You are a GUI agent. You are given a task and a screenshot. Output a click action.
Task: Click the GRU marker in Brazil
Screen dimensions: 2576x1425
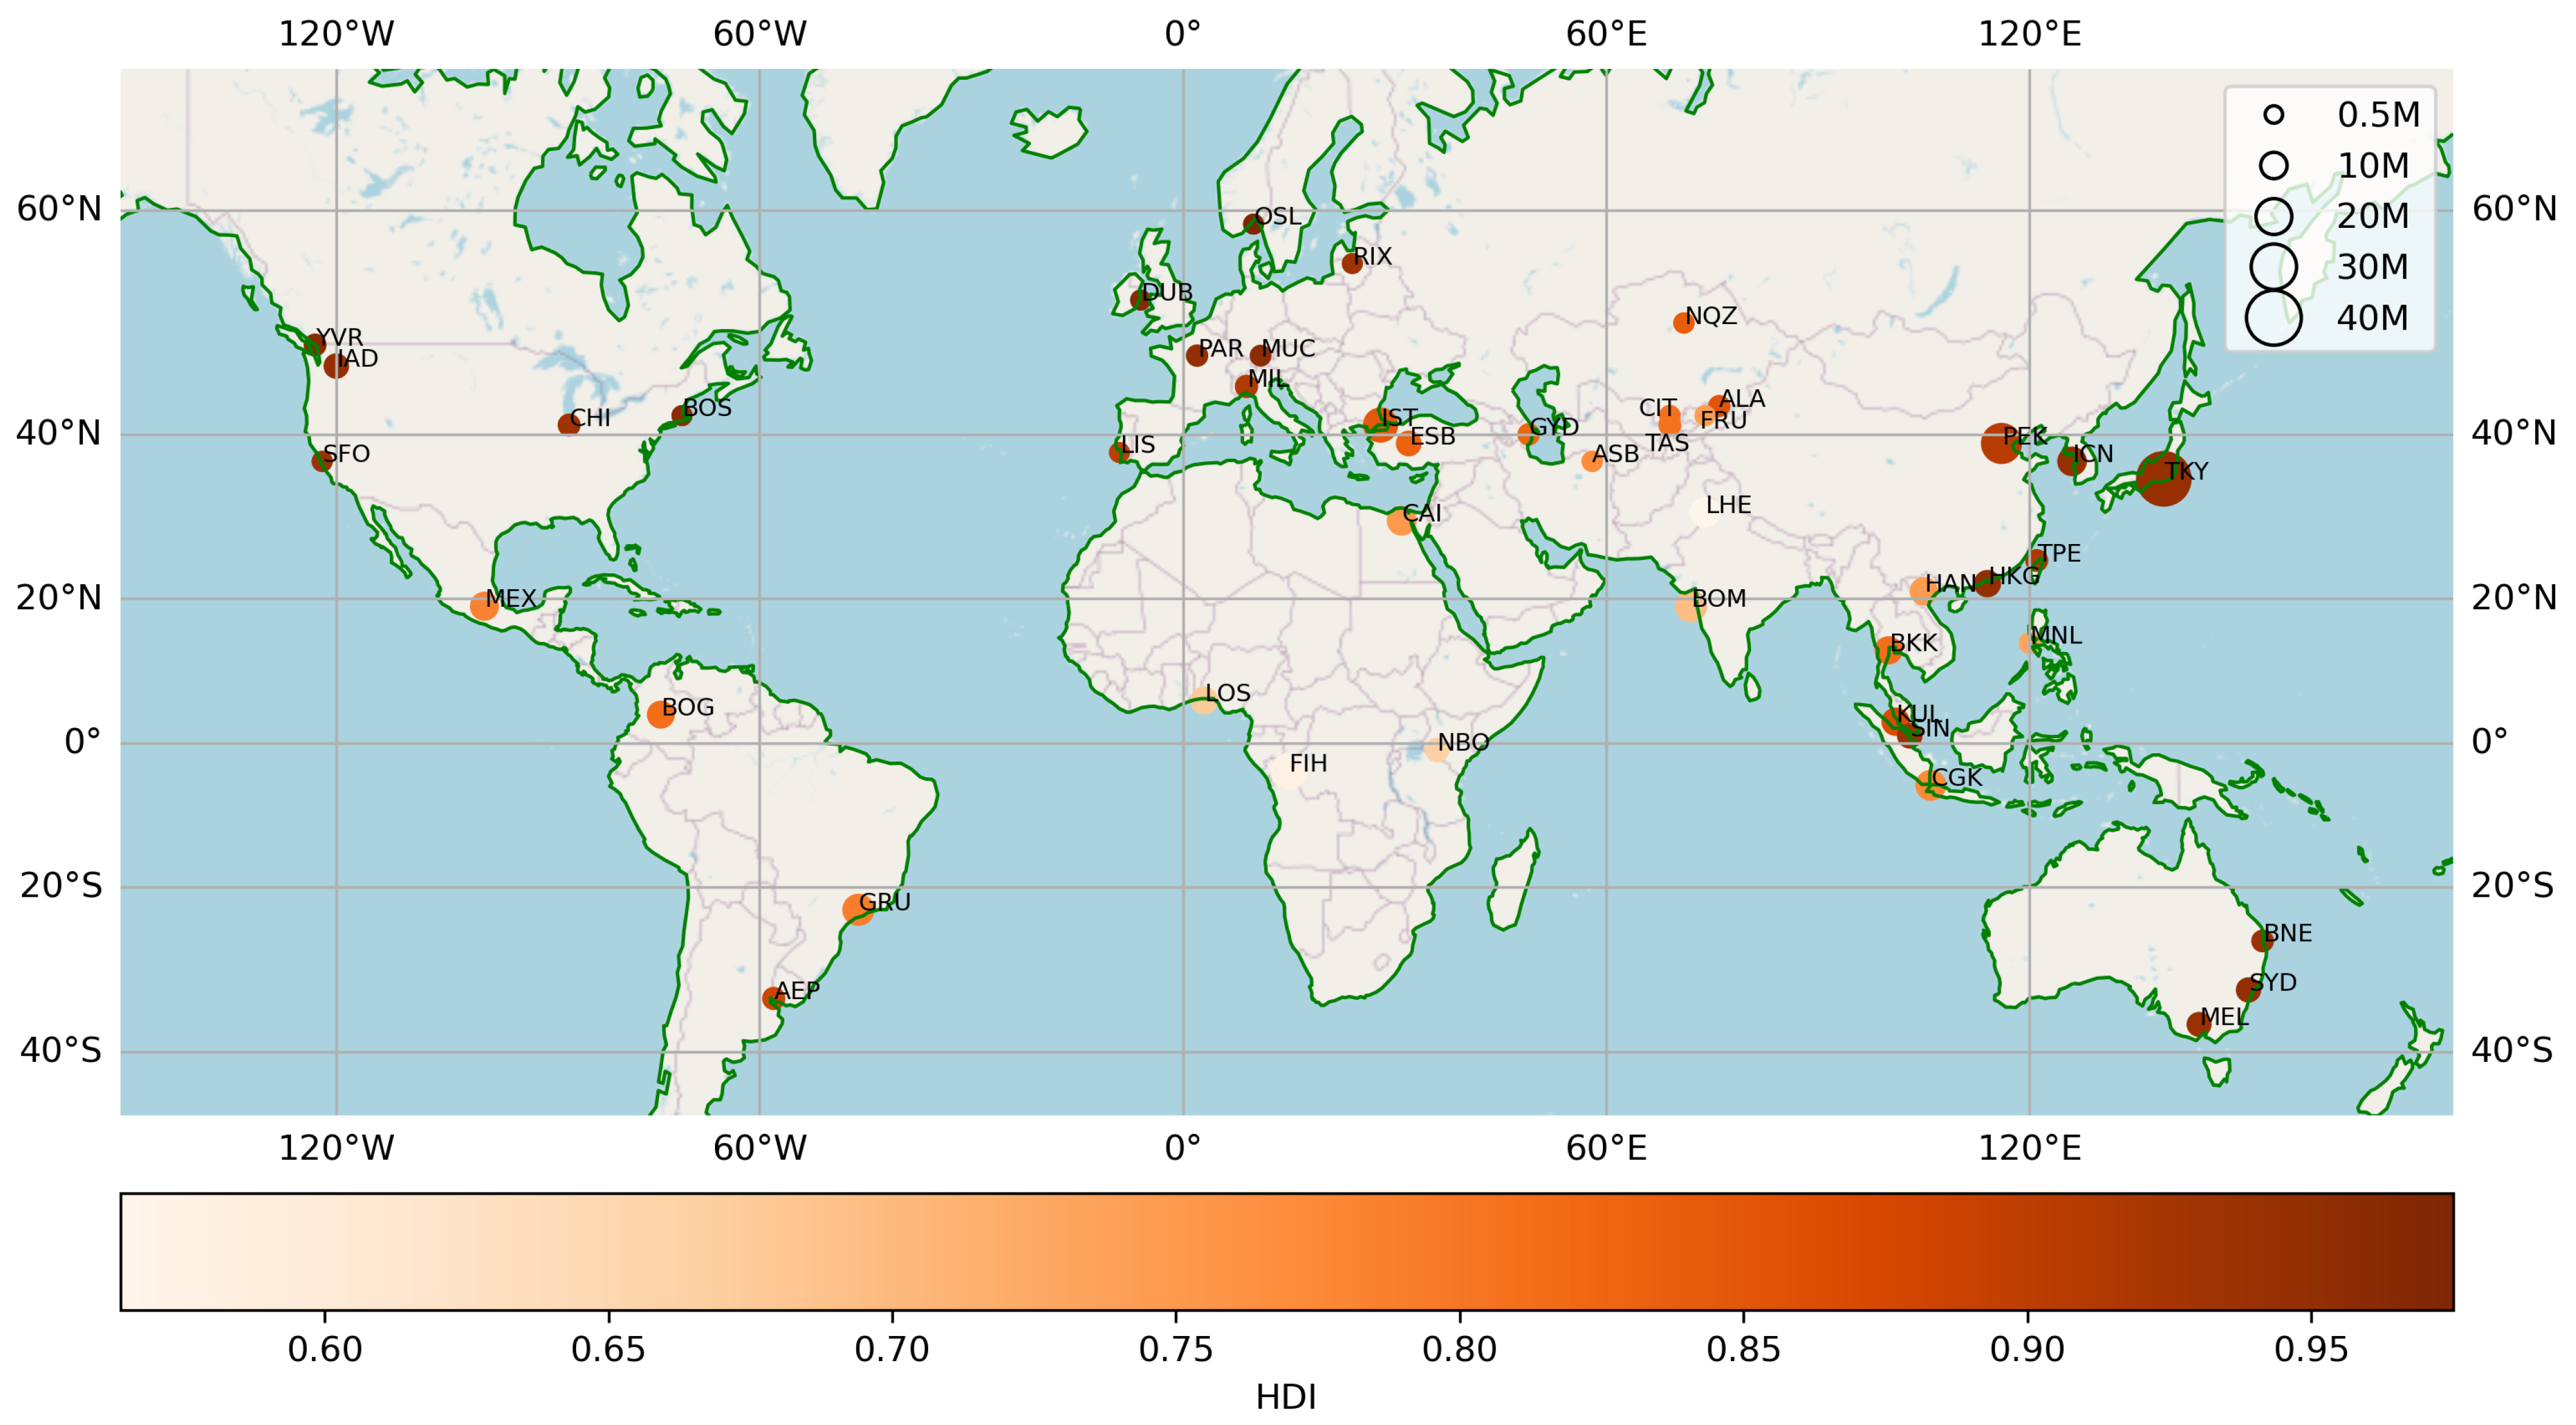(857, 910)
